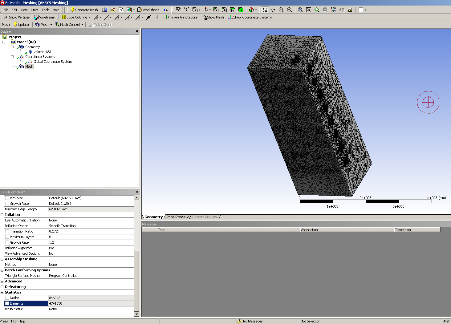Click the Update mesh button
The width and height of the screenshot is (451, 324).
coord(21,25)
